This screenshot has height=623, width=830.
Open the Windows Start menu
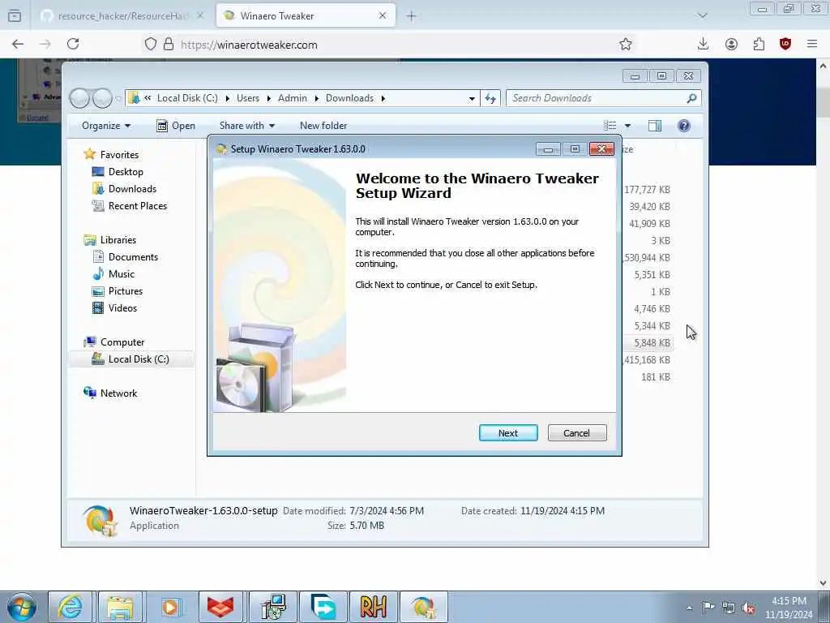tap(22, 607)
